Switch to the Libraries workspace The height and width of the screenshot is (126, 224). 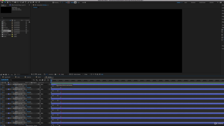click(x=211, y=2)
